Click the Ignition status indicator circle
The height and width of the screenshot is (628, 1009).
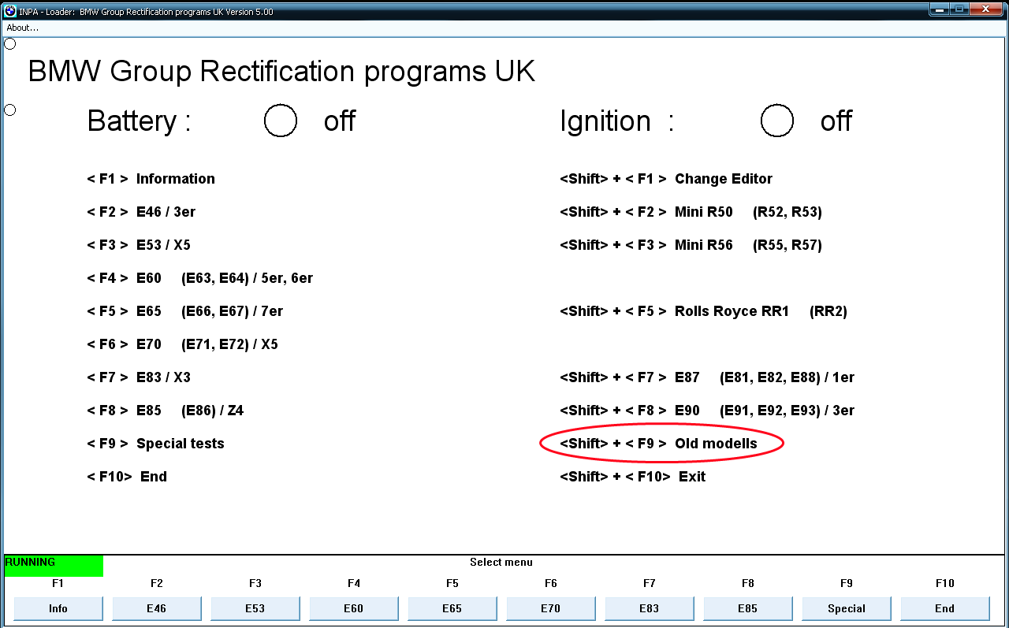pos(777,121)
